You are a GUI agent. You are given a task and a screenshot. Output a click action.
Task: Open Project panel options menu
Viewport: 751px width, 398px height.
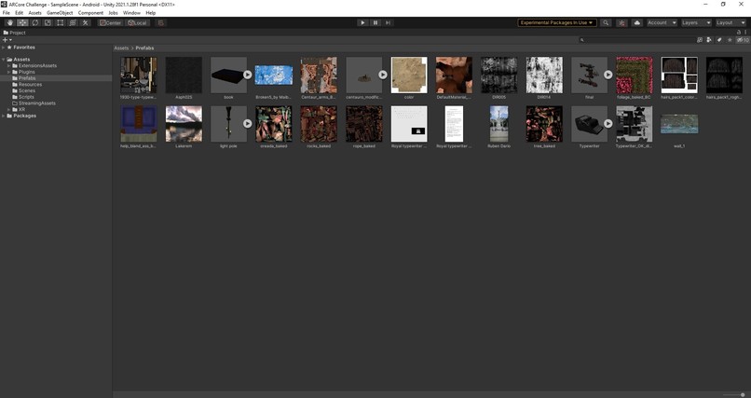click(745, 32)
